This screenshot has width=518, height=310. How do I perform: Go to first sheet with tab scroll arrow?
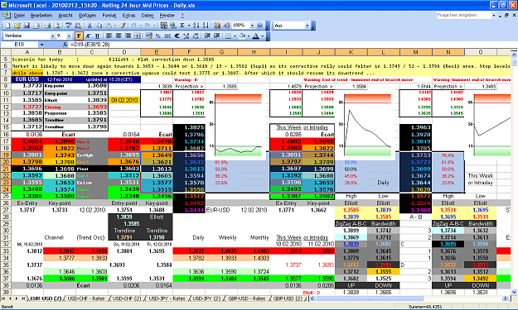(x=3, y=298)
